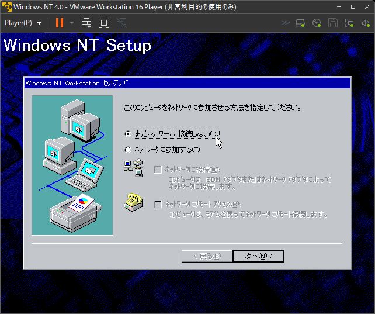
Task: Click the floppy disk device icon
Action: [x=333, y=23]
